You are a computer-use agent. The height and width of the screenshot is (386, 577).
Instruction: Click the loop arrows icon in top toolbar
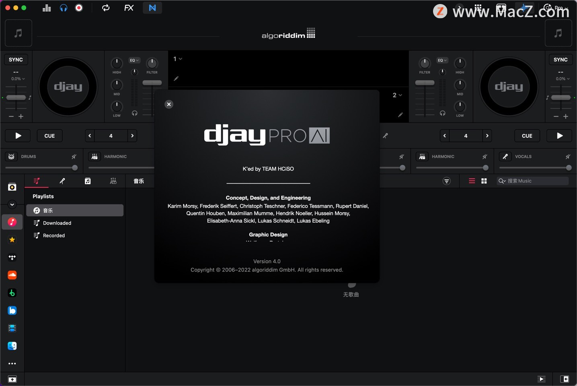point(106,8)
